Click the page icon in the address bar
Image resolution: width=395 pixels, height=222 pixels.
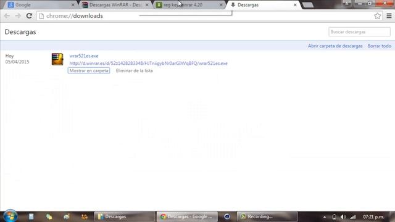pos(41,16)
